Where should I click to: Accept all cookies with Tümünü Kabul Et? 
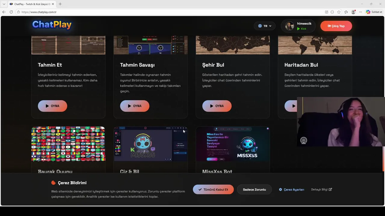click(x=213, y=190)
